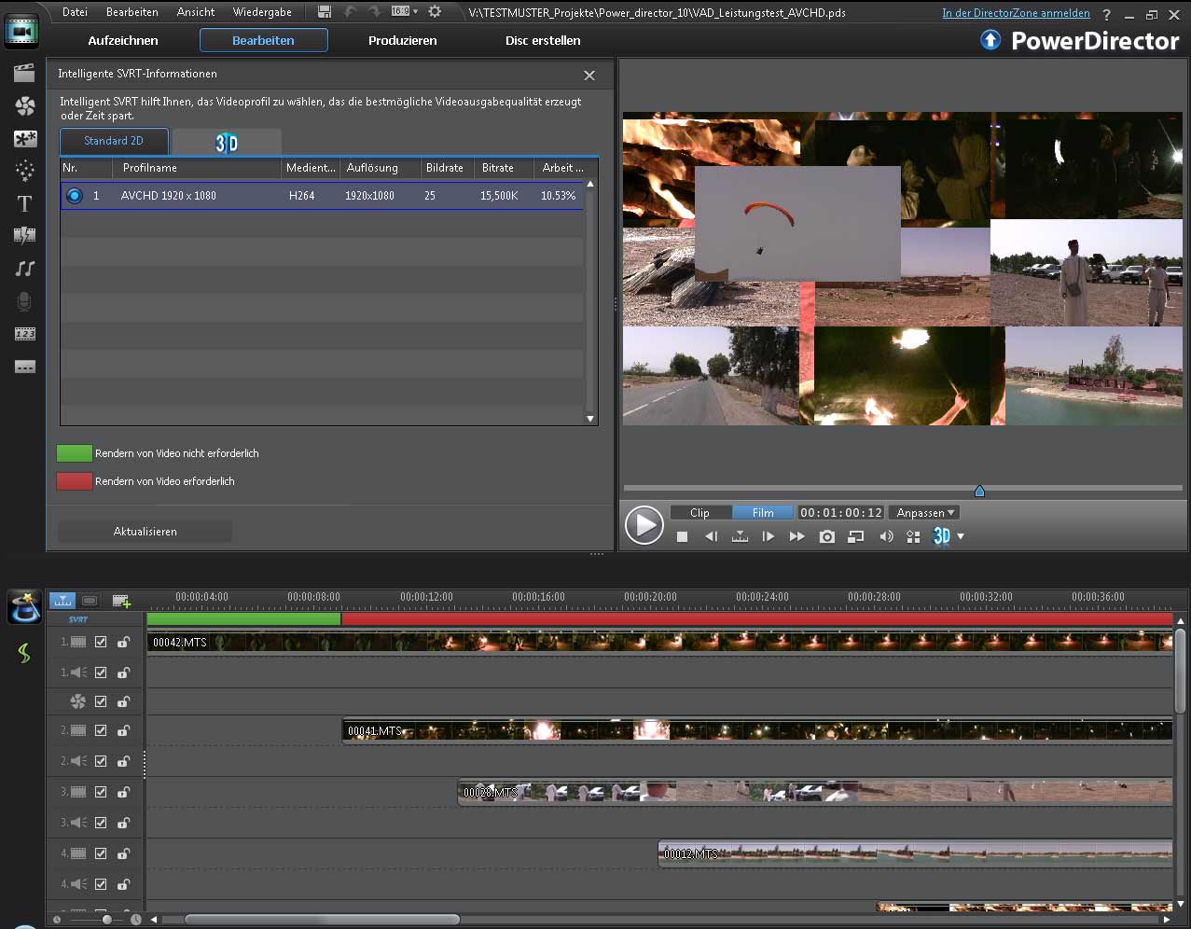Open the Wiedergabe menu
The width and height of the screenshot is (1191, 929).
pyautogui.click(x=262, y=12)
